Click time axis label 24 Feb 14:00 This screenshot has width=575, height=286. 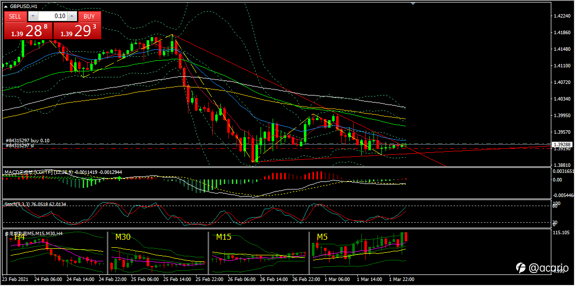(79, 279)
